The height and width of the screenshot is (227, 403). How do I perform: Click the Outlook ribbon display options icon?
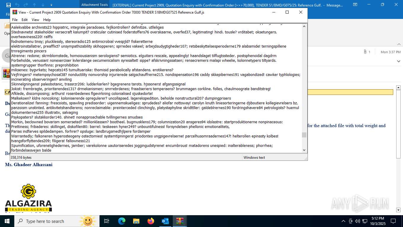355,4
